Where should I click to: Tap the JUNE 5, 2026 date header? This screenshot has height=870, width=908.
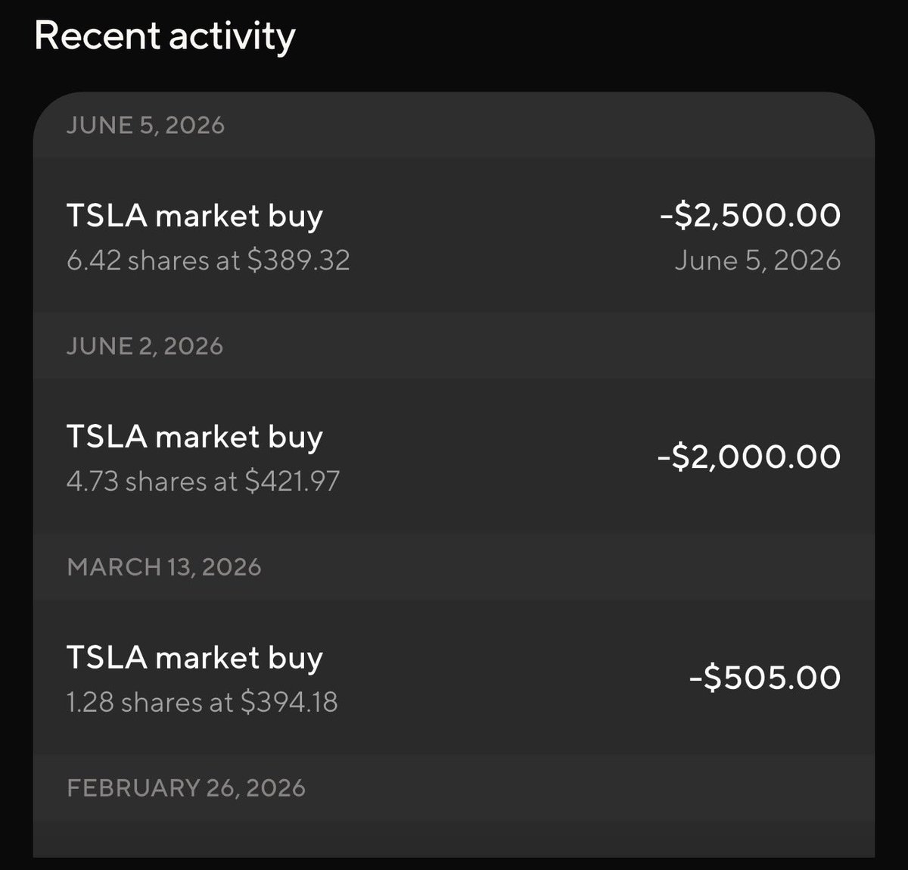pos(145,125)
